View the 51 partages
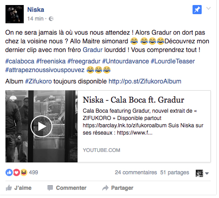 pyautogui.click(x=175, y=172)
